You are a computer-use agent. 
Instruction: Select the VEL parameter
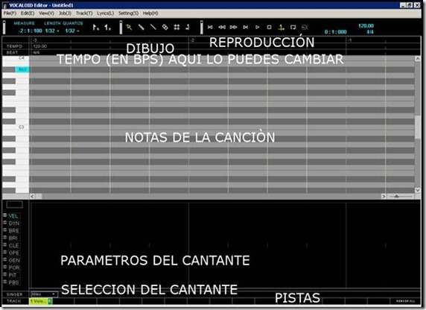[x=13, y=216]
